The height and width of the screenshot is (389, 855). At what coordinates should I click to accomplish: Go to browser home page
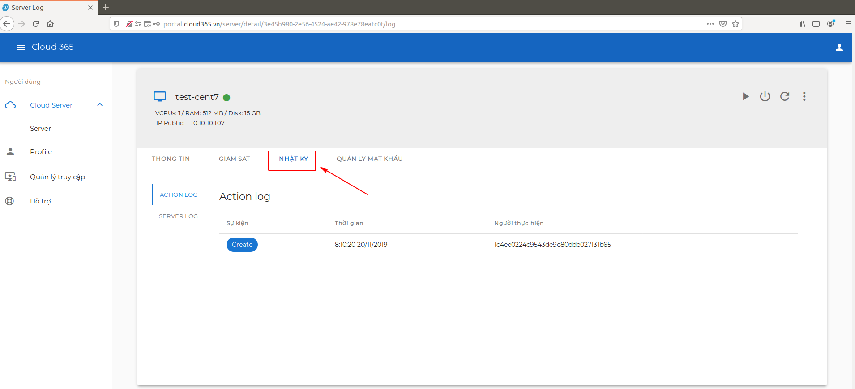click(50, 24)
